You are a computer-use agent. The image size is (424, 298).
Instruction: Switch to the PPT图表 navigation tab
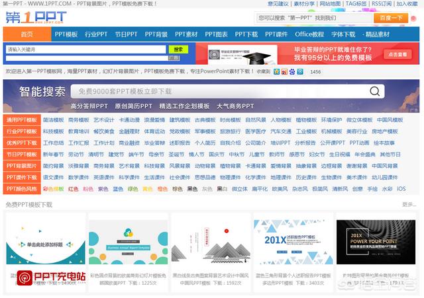tap(216, 34)
